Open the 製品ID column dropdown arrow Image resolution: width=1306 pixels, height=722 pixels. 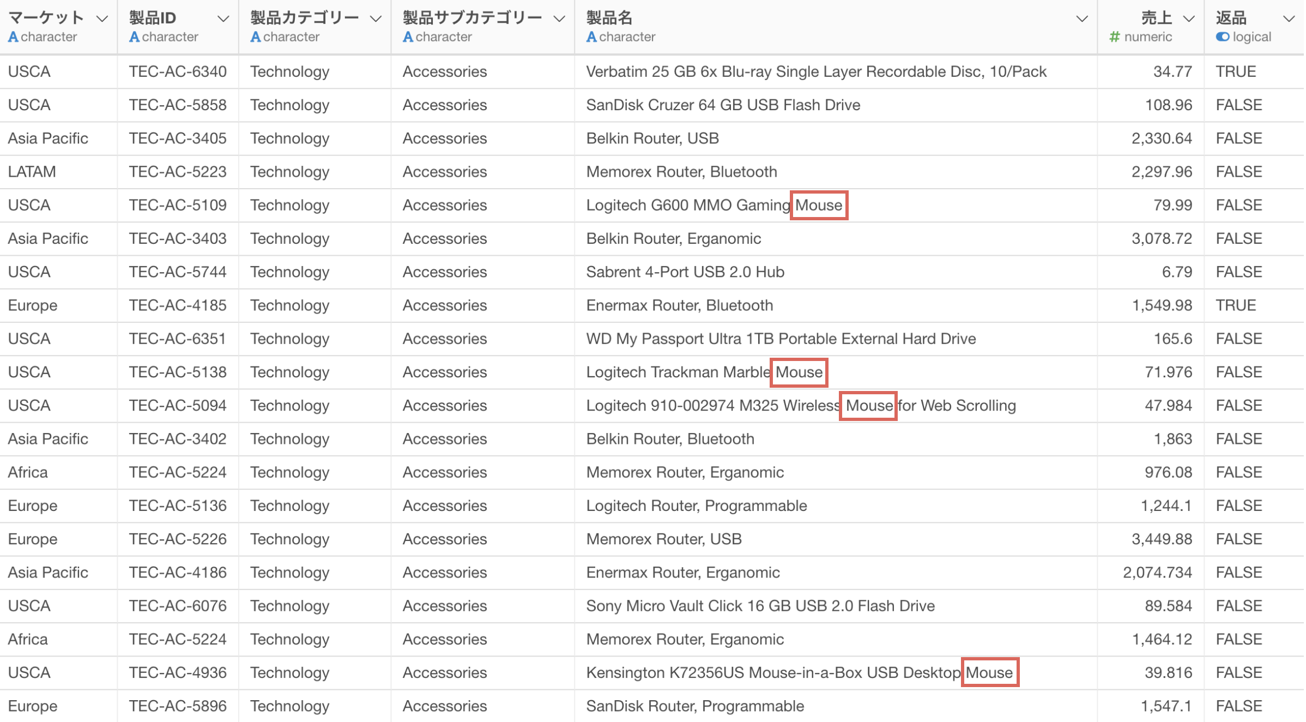click(223, 19)
